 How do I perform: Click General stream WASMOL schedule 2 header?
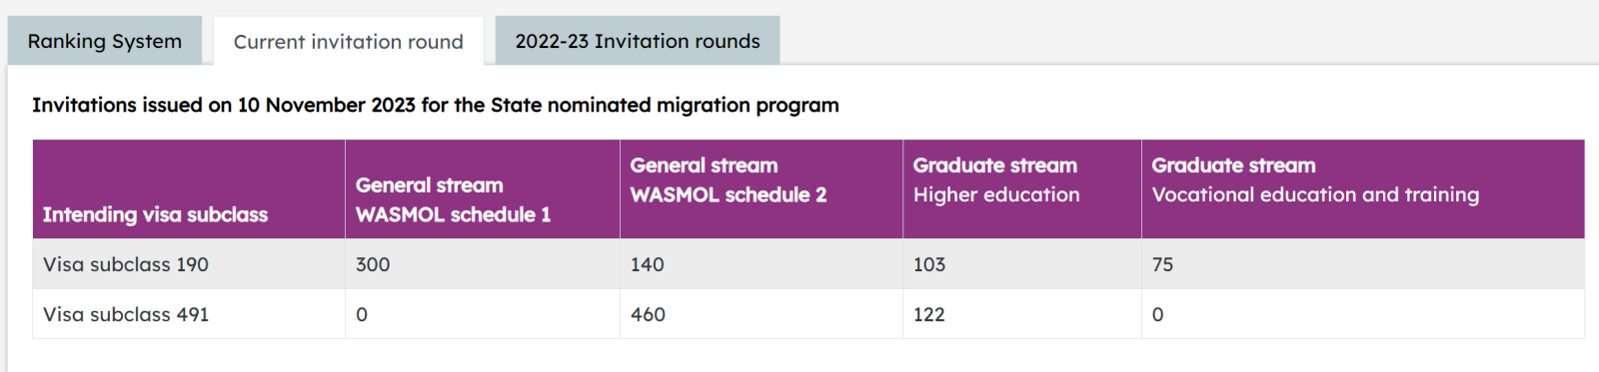[x=729, y=180]
